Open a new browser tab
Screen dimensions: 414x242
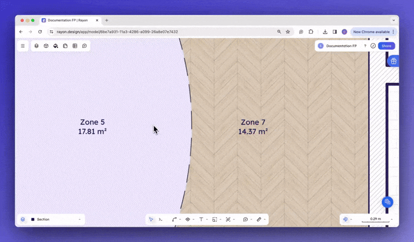click(107, 20)
